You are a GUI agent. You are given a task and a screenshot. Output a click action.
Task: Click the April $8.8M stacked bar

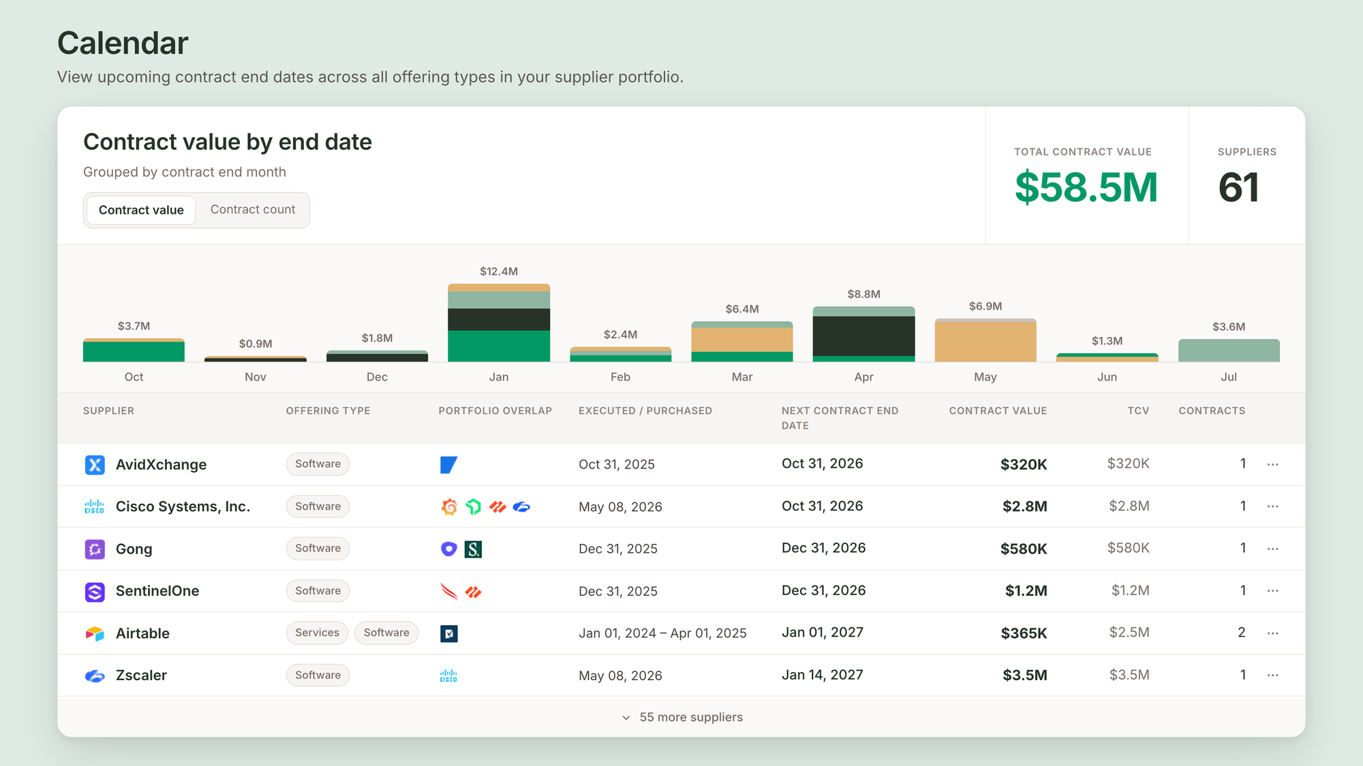pyautogui.click(x=863, y=334)
